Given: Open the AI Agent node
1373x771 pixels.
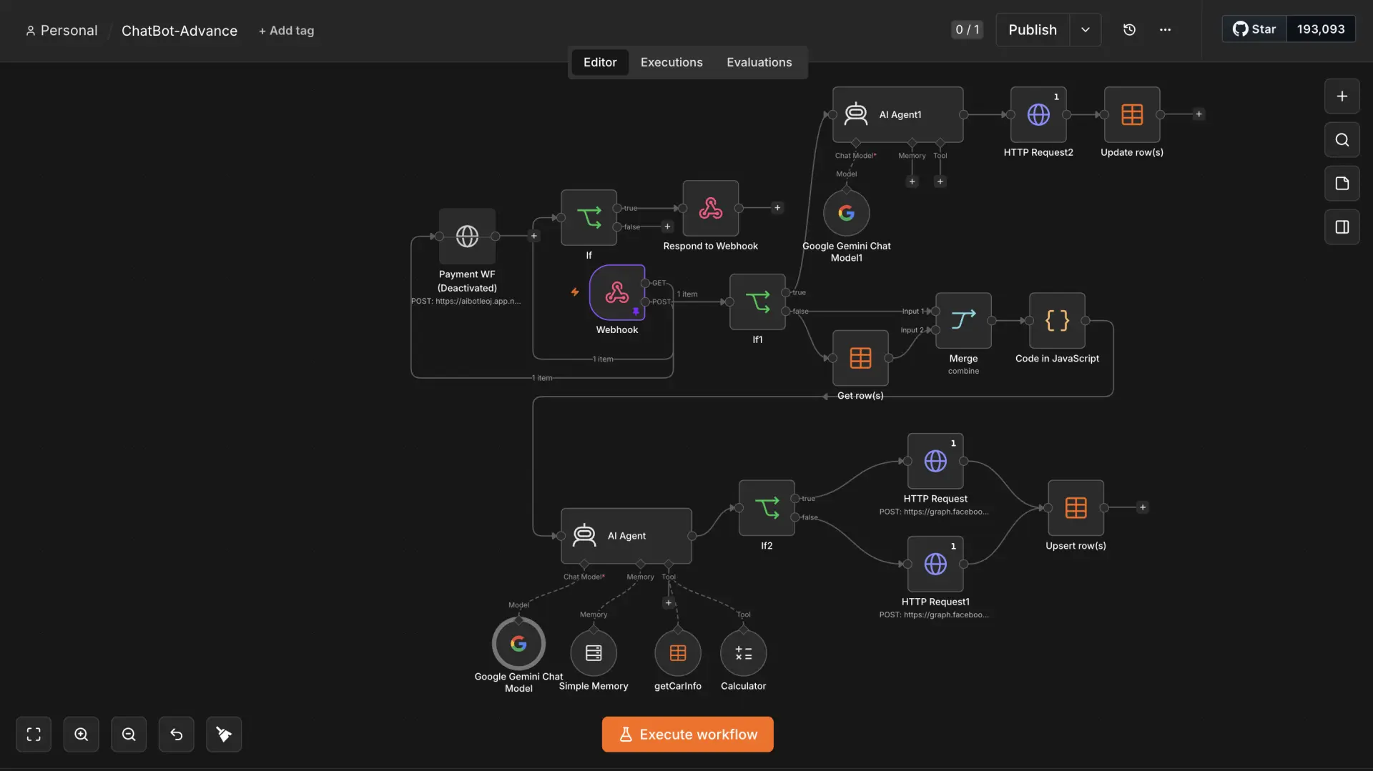Looking at the screenshot, I should (626, 536).
